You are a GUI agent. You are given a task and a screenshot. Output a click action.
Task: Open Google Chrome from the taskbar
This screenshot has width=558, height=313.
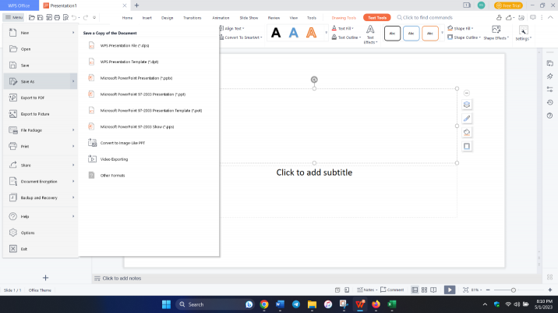coord(264,304)
